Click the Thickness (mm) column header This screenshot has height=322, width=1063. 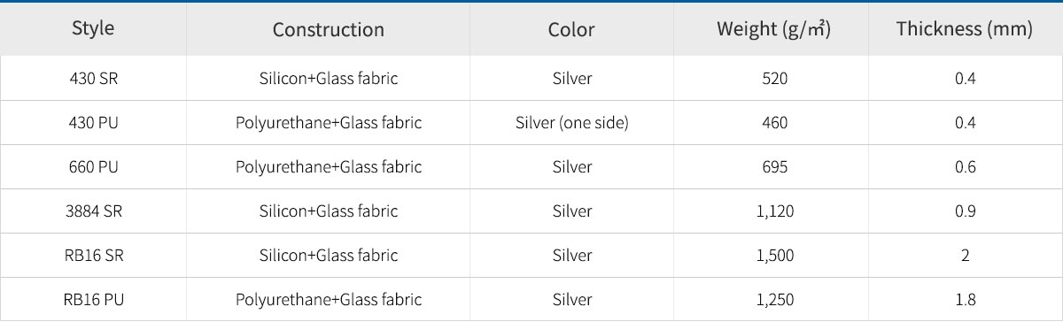coord(965,29)
